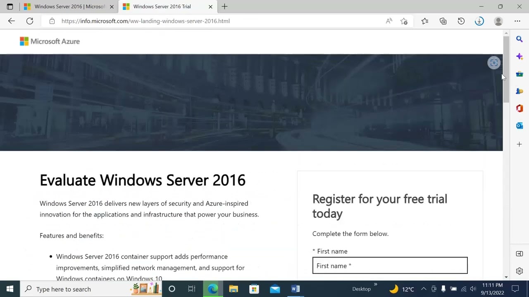Screen dimensions: 529x297
Task: Open sidebar Outlook icon
Action: point(519,126)
